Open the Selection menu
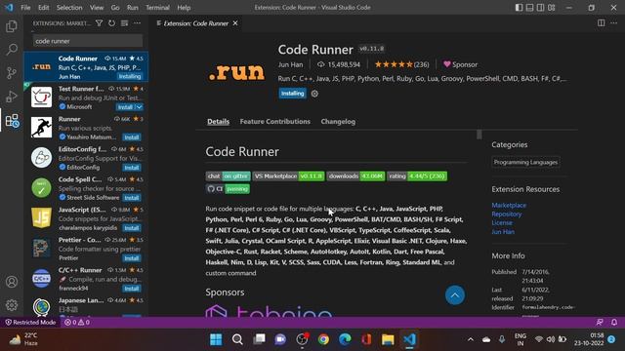This screenshot has width=625, height=351. click(x=69, y=8)
